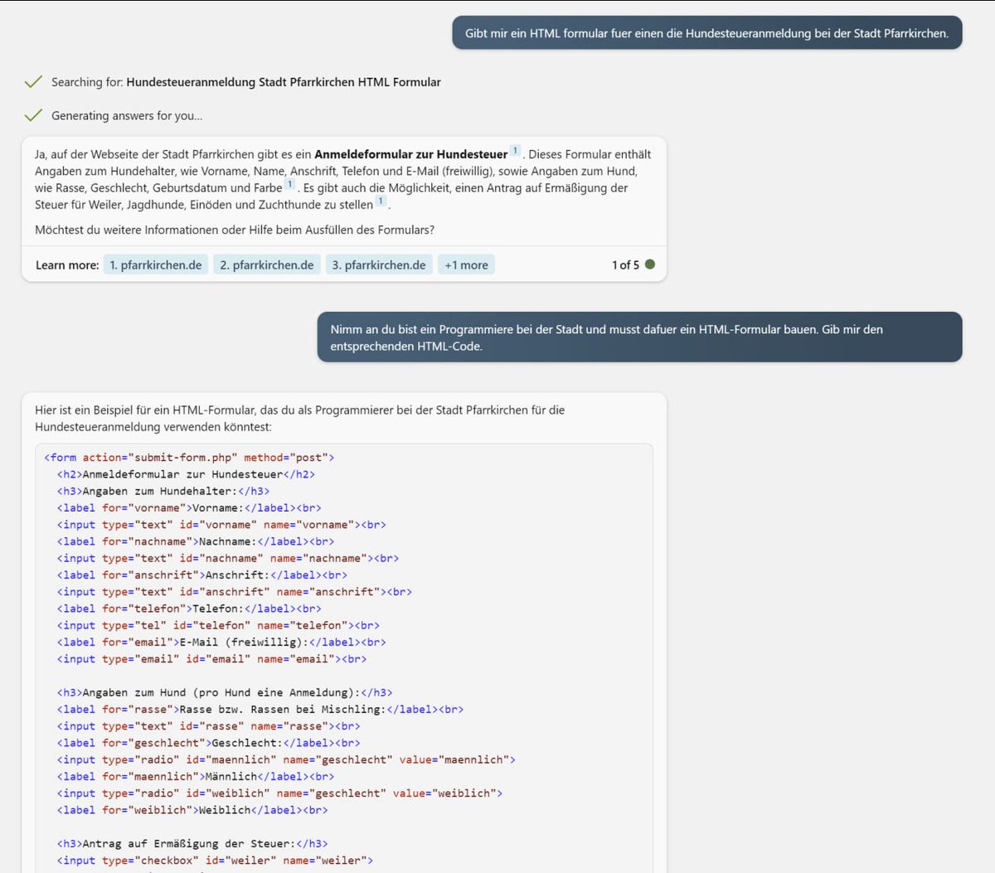Screen dimensions: 995x873
Task: Click the input id nachname code line
Action: pyautogui.click(x=228, y=559)
